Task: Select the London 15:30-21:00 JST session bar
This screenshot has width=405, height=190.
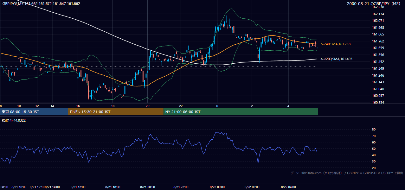Action: 116,112
